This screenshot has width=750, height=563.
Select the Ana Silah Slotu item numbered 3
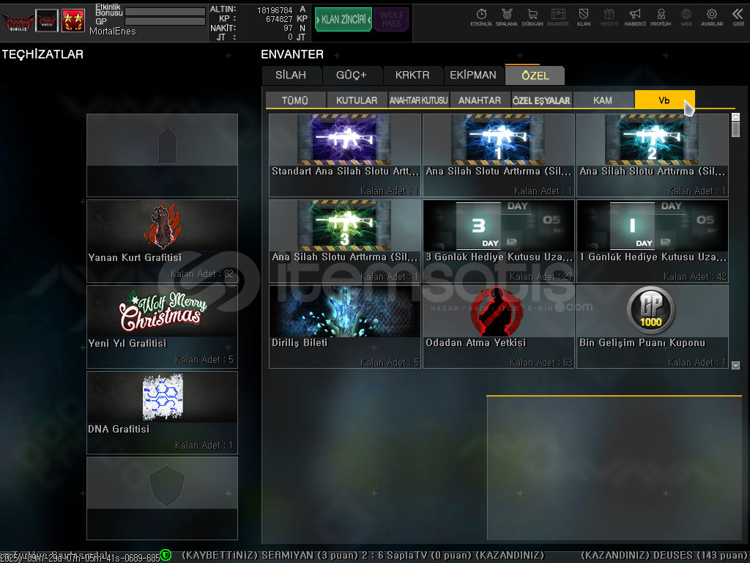[345, 240]
